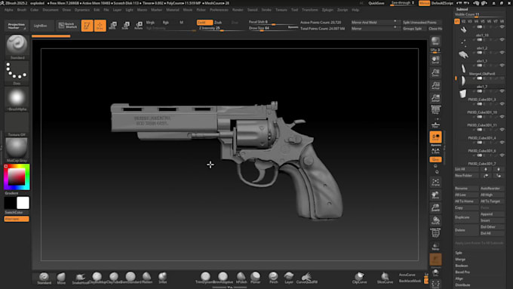This screenshot has width=513, height=289.
Task: Click the Rename subtool button
Action: pyautogui.click(x=466, y=189)
